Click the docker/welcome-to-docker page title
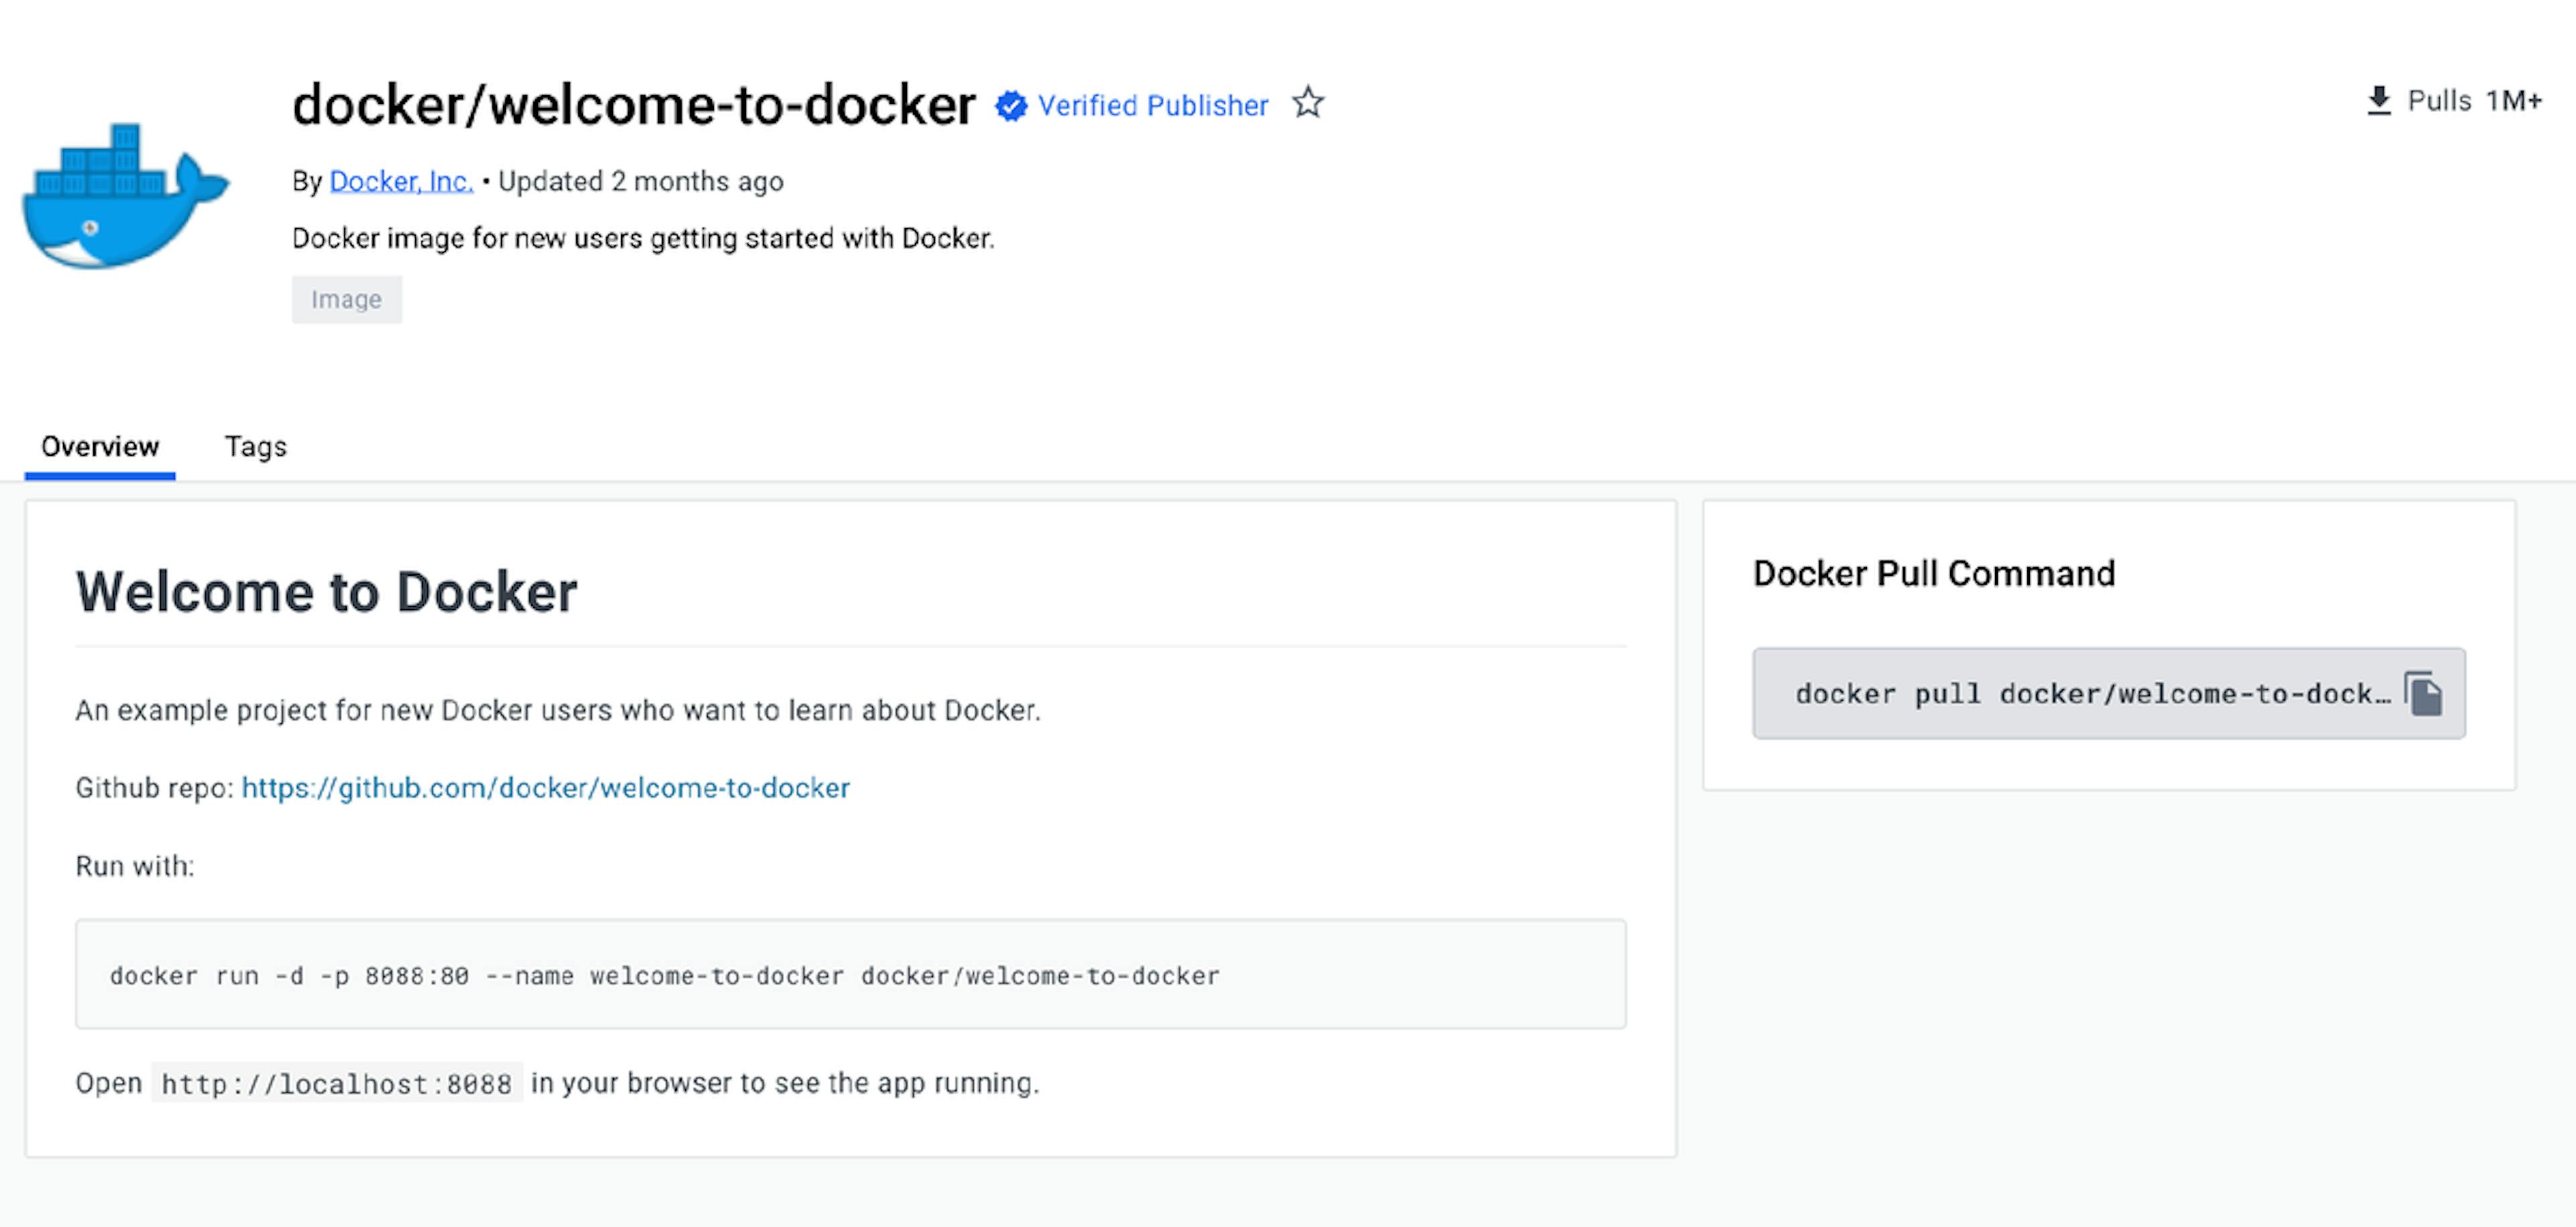Viewport: 2576px width, 1227px height. click(x=633, y=105)
